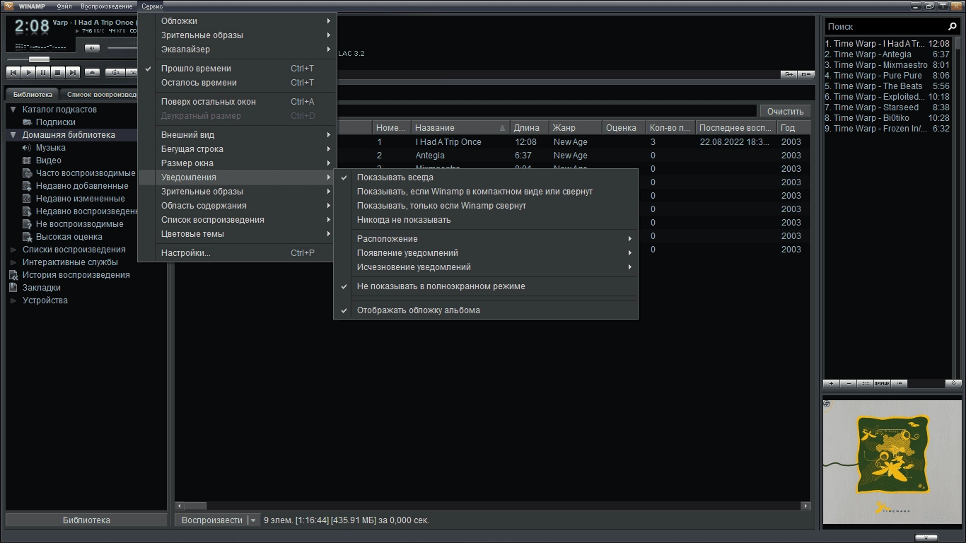This screenshot has height=543, width=966.
Task: Switch to the Библиотека tab at top
Action: [33, 94]
